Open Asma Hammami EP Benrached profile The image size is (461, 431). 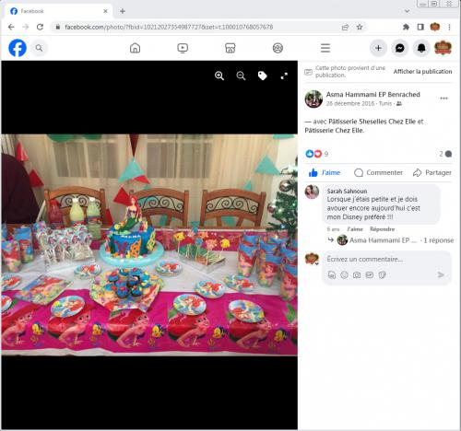click(373, 95)
